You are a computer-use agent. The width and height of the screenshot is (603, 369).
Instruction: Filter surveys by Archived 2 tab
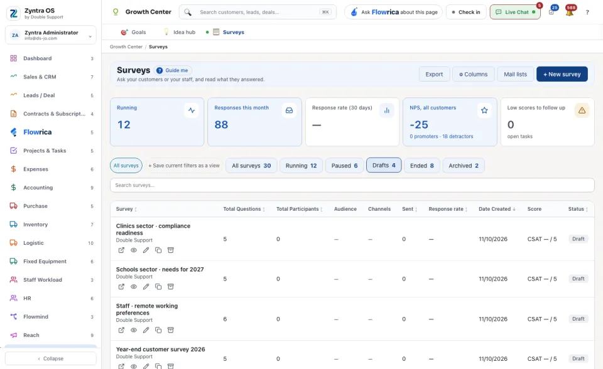click(x=464, y=166)
